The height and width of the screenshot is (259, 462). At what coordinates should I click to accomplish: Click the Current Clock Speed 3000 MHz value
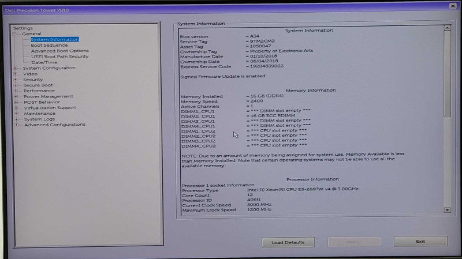pos(259,205)
